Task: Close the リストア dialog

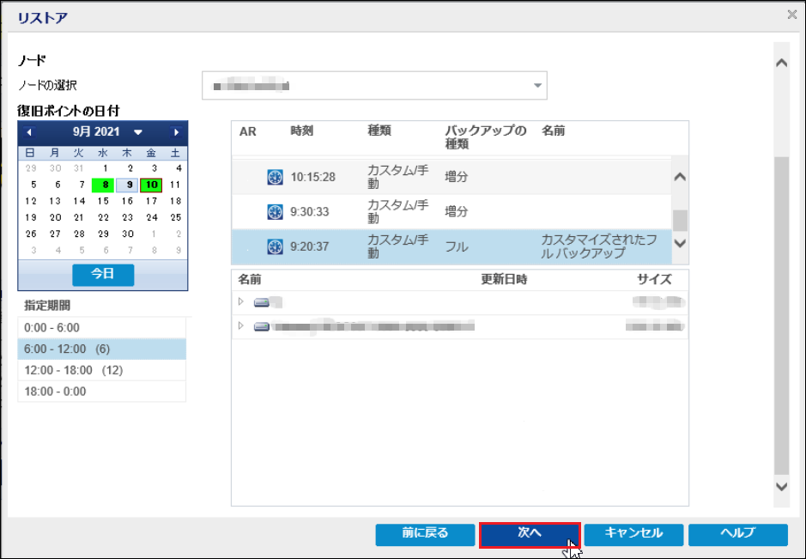Action: click(x=791, y=14)
